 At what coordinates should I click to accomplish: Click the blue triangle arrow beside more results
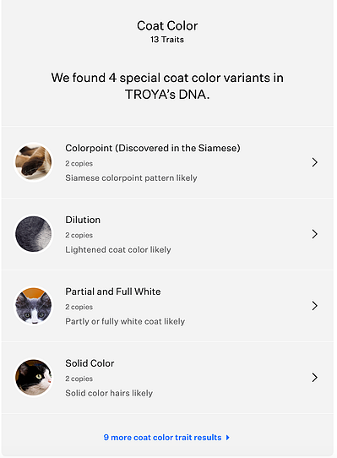228,438
